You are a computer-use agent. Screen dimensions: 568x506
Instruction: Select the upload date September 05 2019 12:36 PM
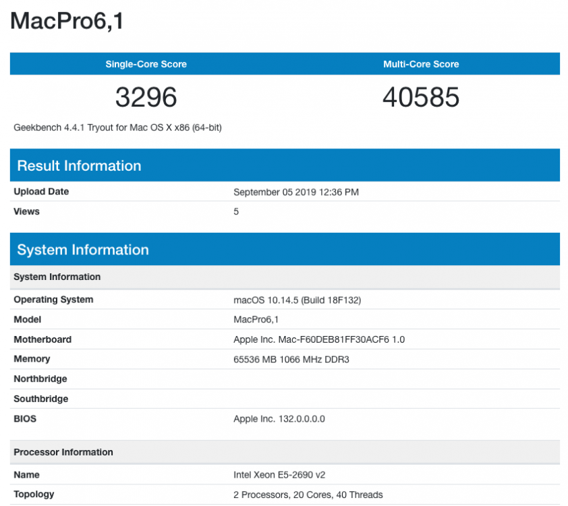296,192
